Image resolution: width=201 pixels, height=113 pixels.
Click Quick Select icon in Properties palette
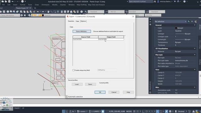(195, 22)
